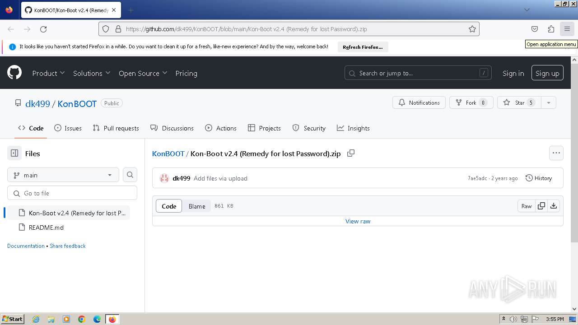Open the GitHub home logo
The height and width of the screenshot is (325, 578).
(x=14, y=73)
